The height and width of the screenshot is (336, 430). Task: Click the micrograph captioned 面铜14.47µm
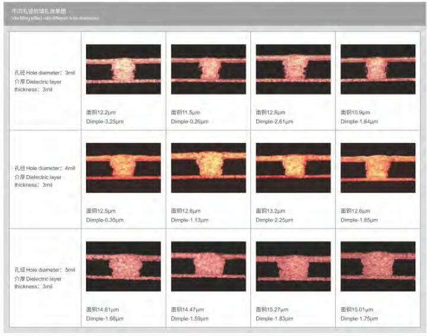[208, 266]
